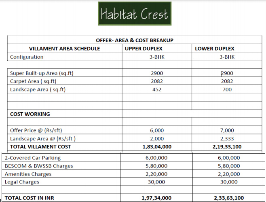Click the landscape area value 700
This screenshot has height=202, width=266.
(227, 89)
